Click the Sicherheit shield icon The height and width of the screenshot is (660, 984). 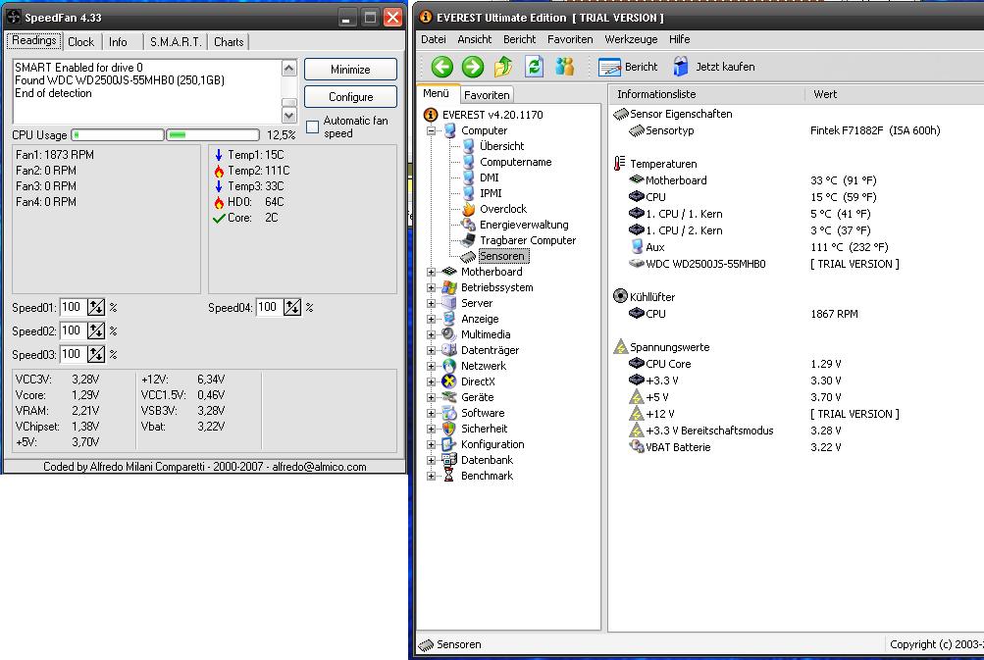(448, 429)
